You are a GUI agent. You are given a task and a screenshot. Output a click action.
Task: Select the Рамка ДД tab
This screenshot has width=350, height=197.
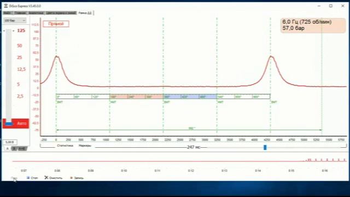coord(85,13)
